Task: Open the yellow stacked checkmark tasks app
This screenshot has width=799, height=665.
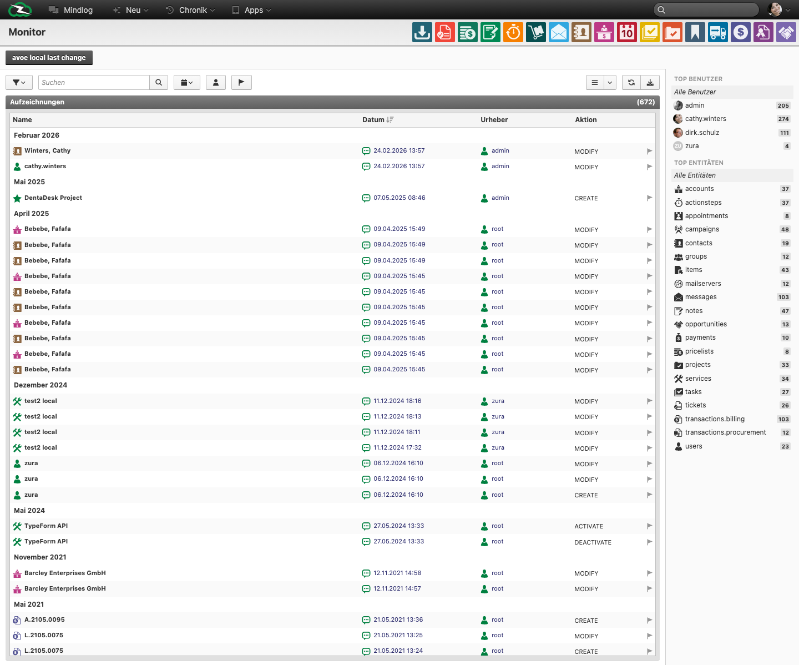Action: (650, 32)
